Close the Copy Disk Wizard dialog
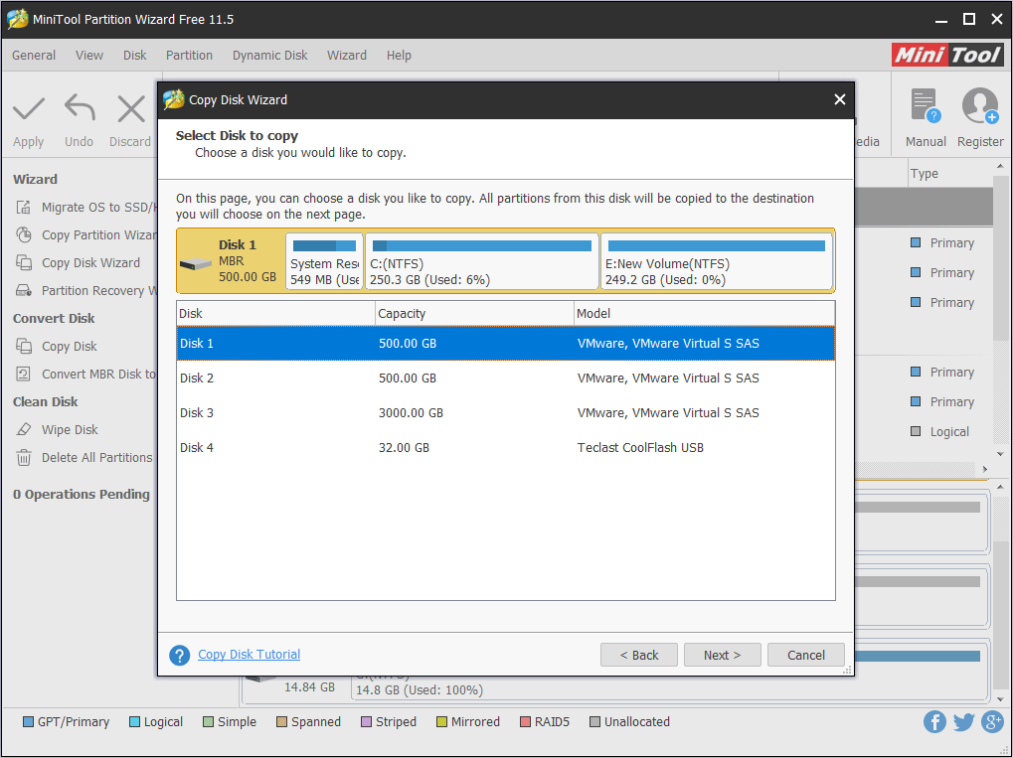 pyautogui.click(x=840, y=99)
